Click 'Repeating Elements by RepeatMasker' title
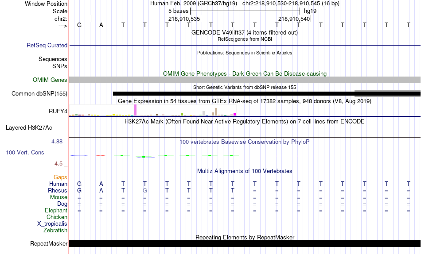Viewport: 421px width, 254px height. click(x=245, y=237)
